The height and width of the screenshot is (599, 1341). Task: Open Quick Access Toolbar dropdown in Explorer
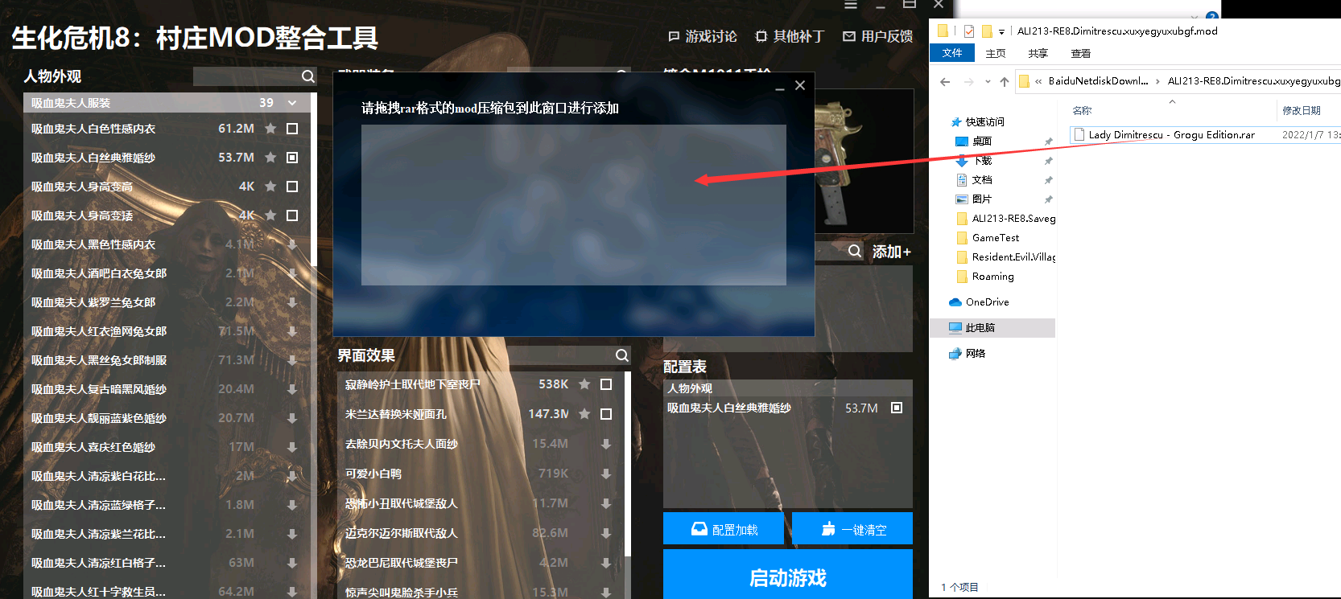[x=1001, y=32]
